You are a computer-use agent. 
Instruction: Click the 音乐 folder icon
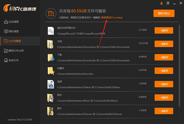click(50, 98)
